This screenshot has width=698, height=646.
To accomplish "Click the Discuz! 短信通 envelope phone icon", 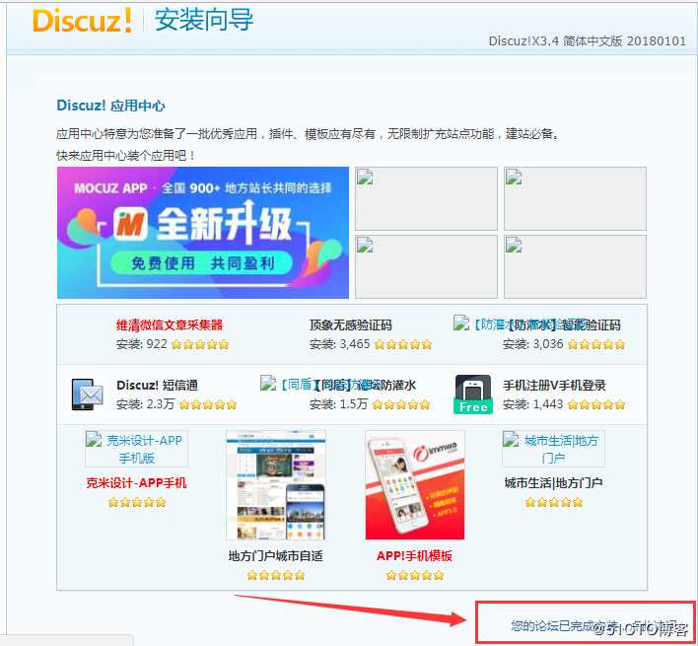I will (87, 395).
